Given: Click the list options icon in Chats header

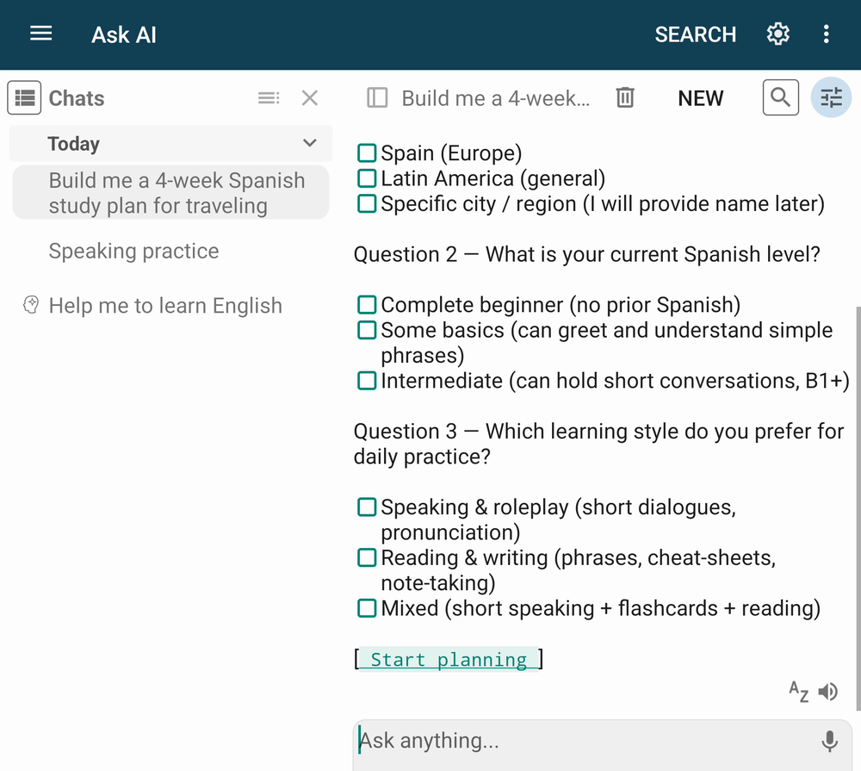Looking at the screenshot, I should click(269, 98).
